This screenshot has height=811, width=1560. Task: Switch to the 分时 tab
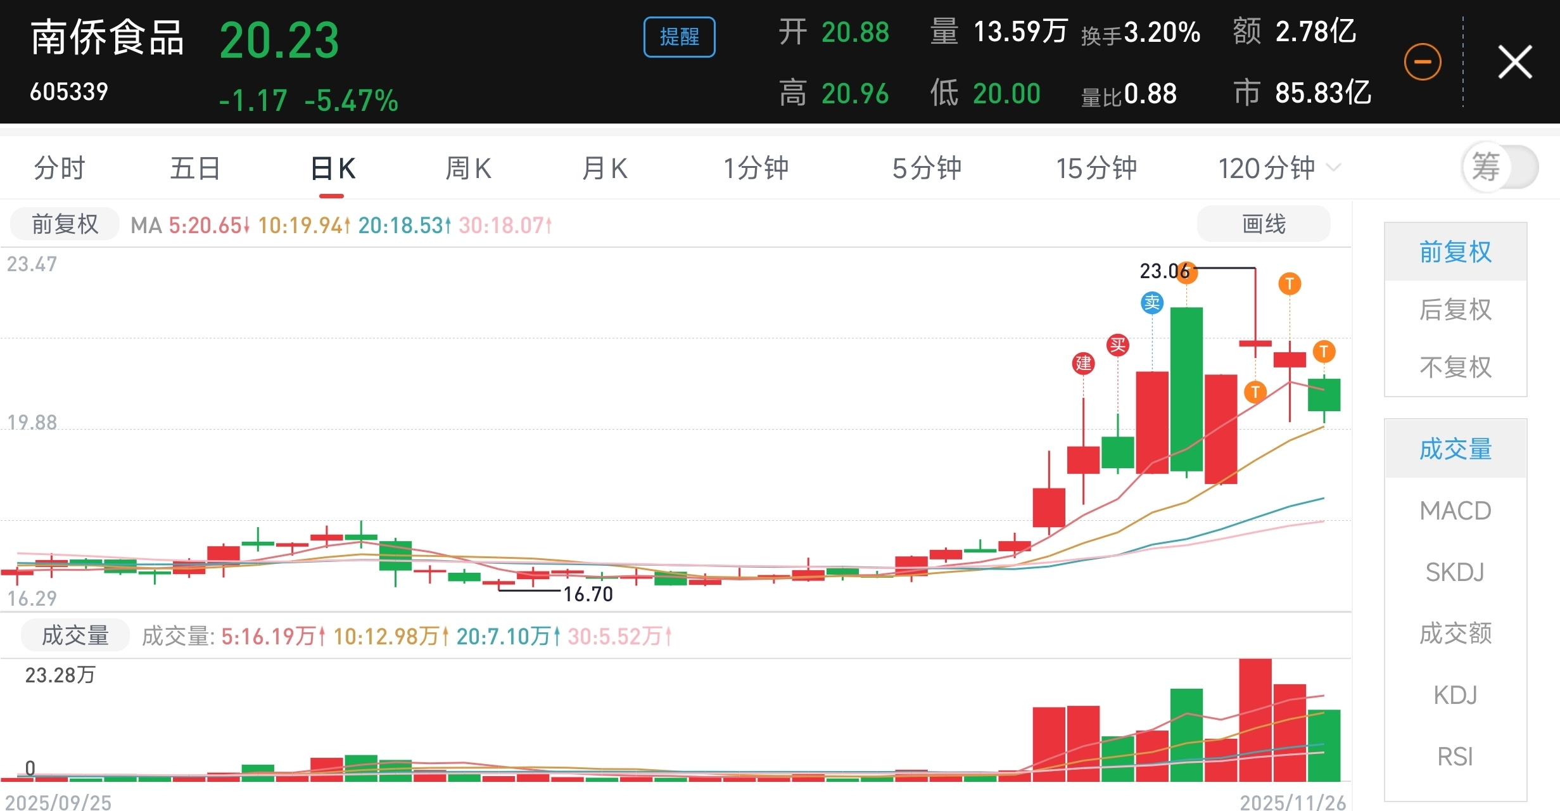pos(60,169)
